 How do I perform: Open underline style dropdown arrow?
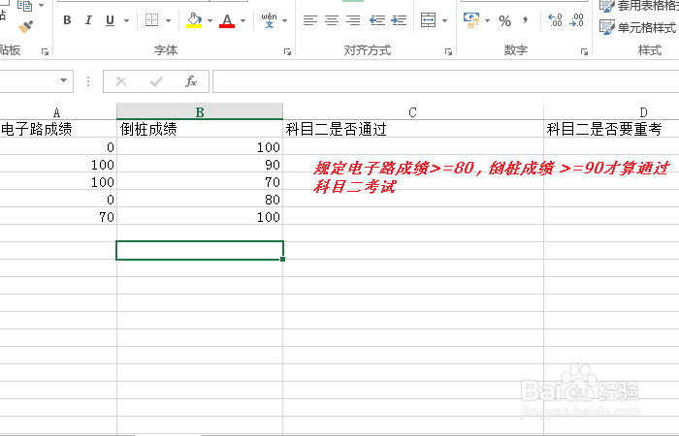(126, 20)
